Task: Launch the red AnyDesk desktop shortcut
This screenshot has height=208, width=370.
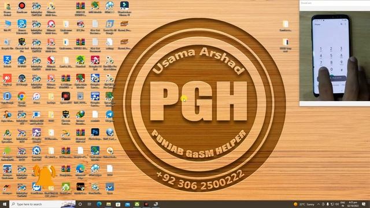Action: [x=8, y=78]
